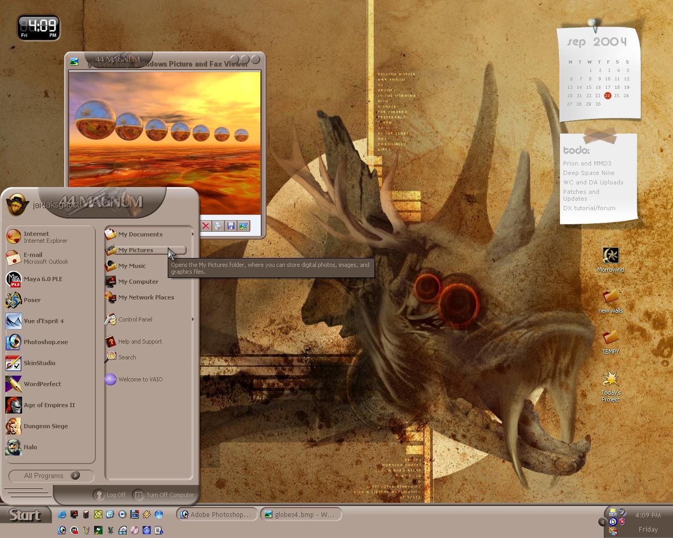The height and width of the screenshot is (538, 673).
Task: Open Internet Explorer quick launch icon
Action: 62,514
